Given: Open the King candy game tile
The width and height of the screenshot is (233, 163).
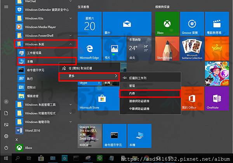Looking at the screenshot, I should pos(217,49).
